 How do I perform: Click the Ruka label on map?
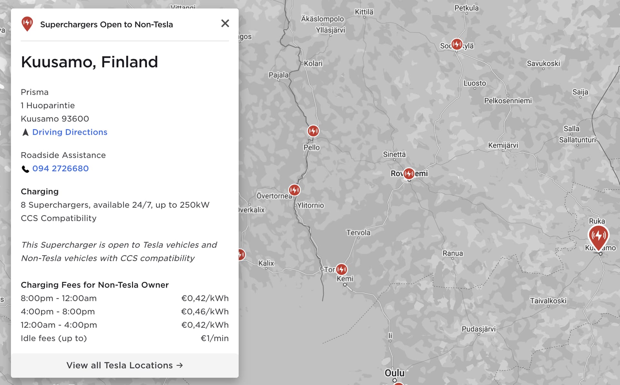597,221
